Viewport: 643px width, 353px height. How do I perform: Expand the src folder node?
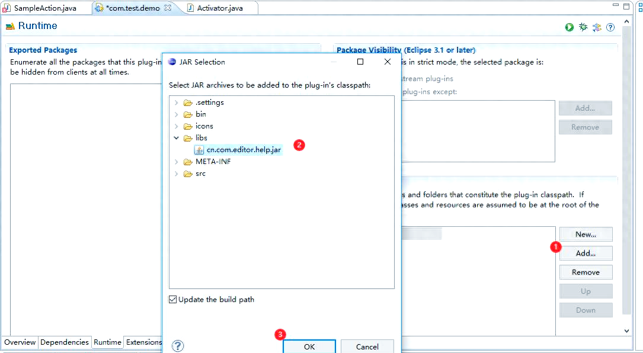[x=177, y=174]
